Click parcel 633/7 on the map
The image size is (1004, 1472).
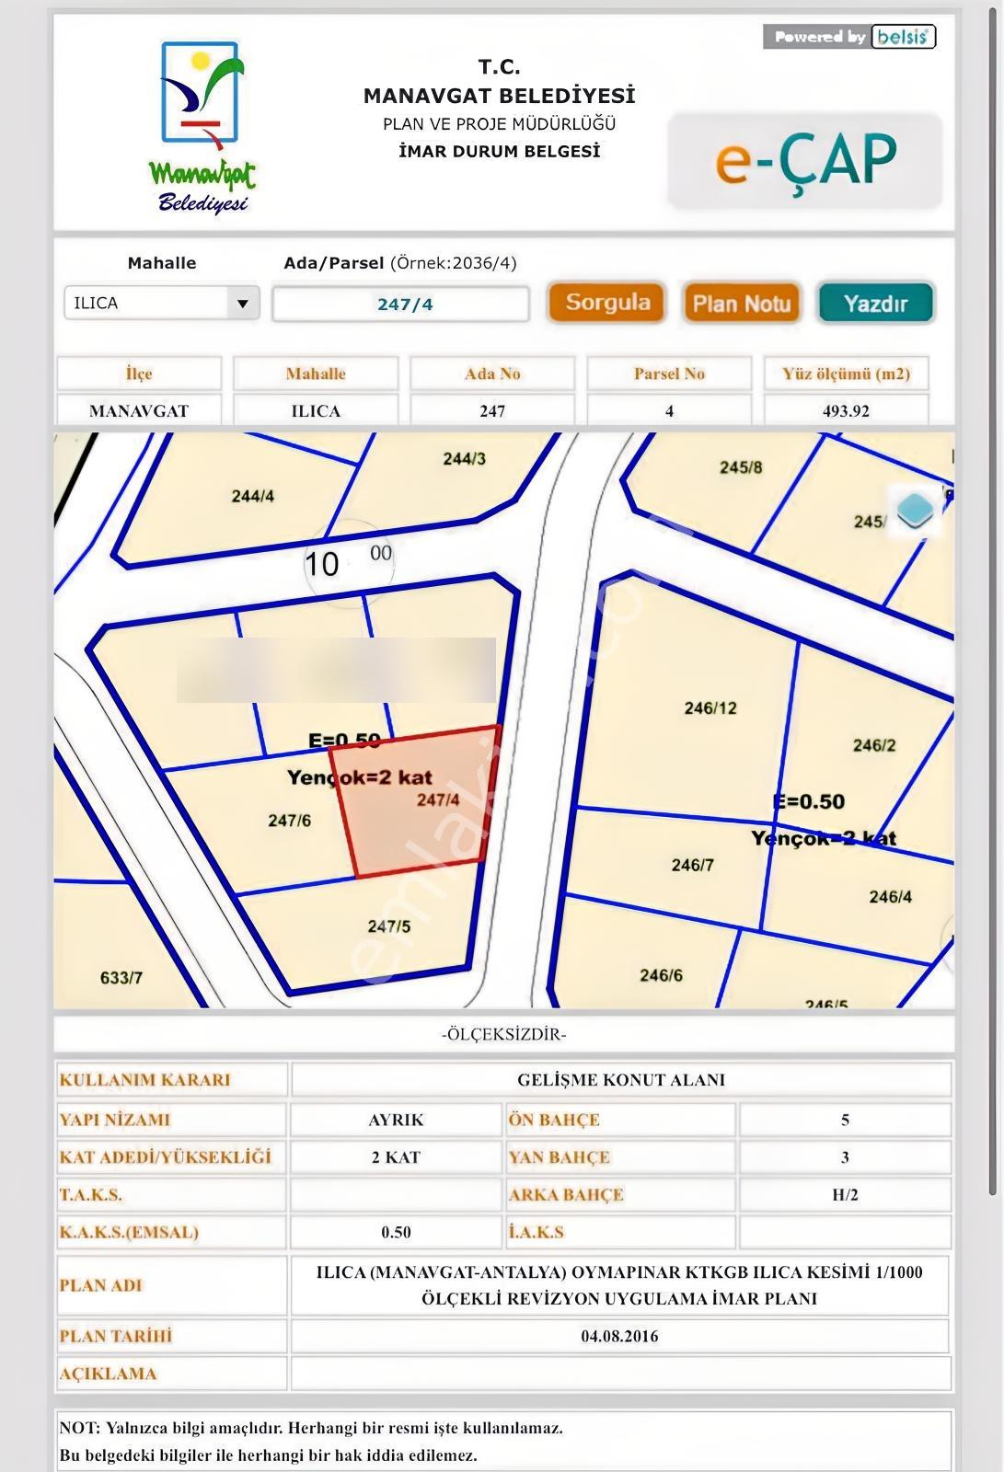[121, 978]
